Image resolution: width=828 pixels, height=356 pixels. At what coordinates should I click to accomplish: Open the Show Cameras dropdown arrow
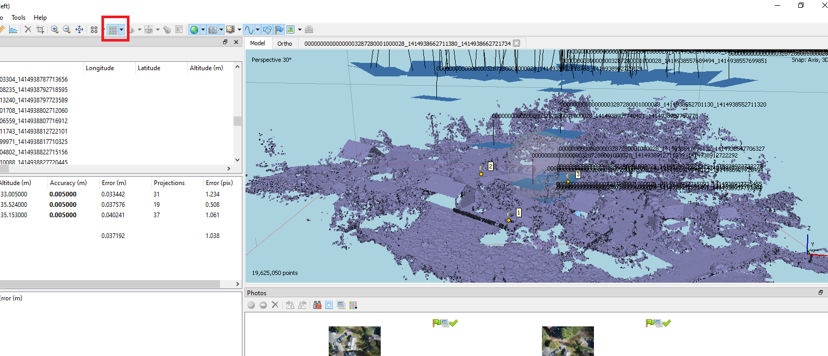(221, 30)
